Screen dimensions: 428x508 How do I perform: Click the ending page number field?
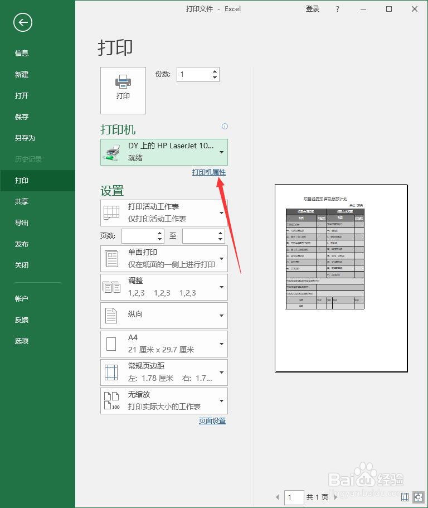coord(200,236)
